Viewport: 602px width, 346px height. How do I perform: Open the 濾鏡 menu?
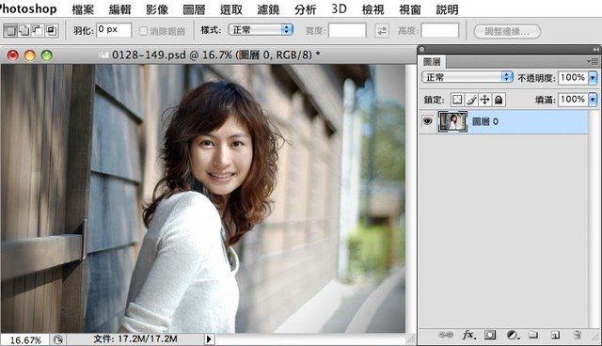(x=268, y=9)
